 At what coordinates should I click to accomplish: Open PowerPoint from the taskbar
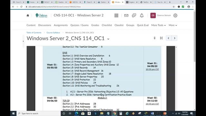[165, 113]
